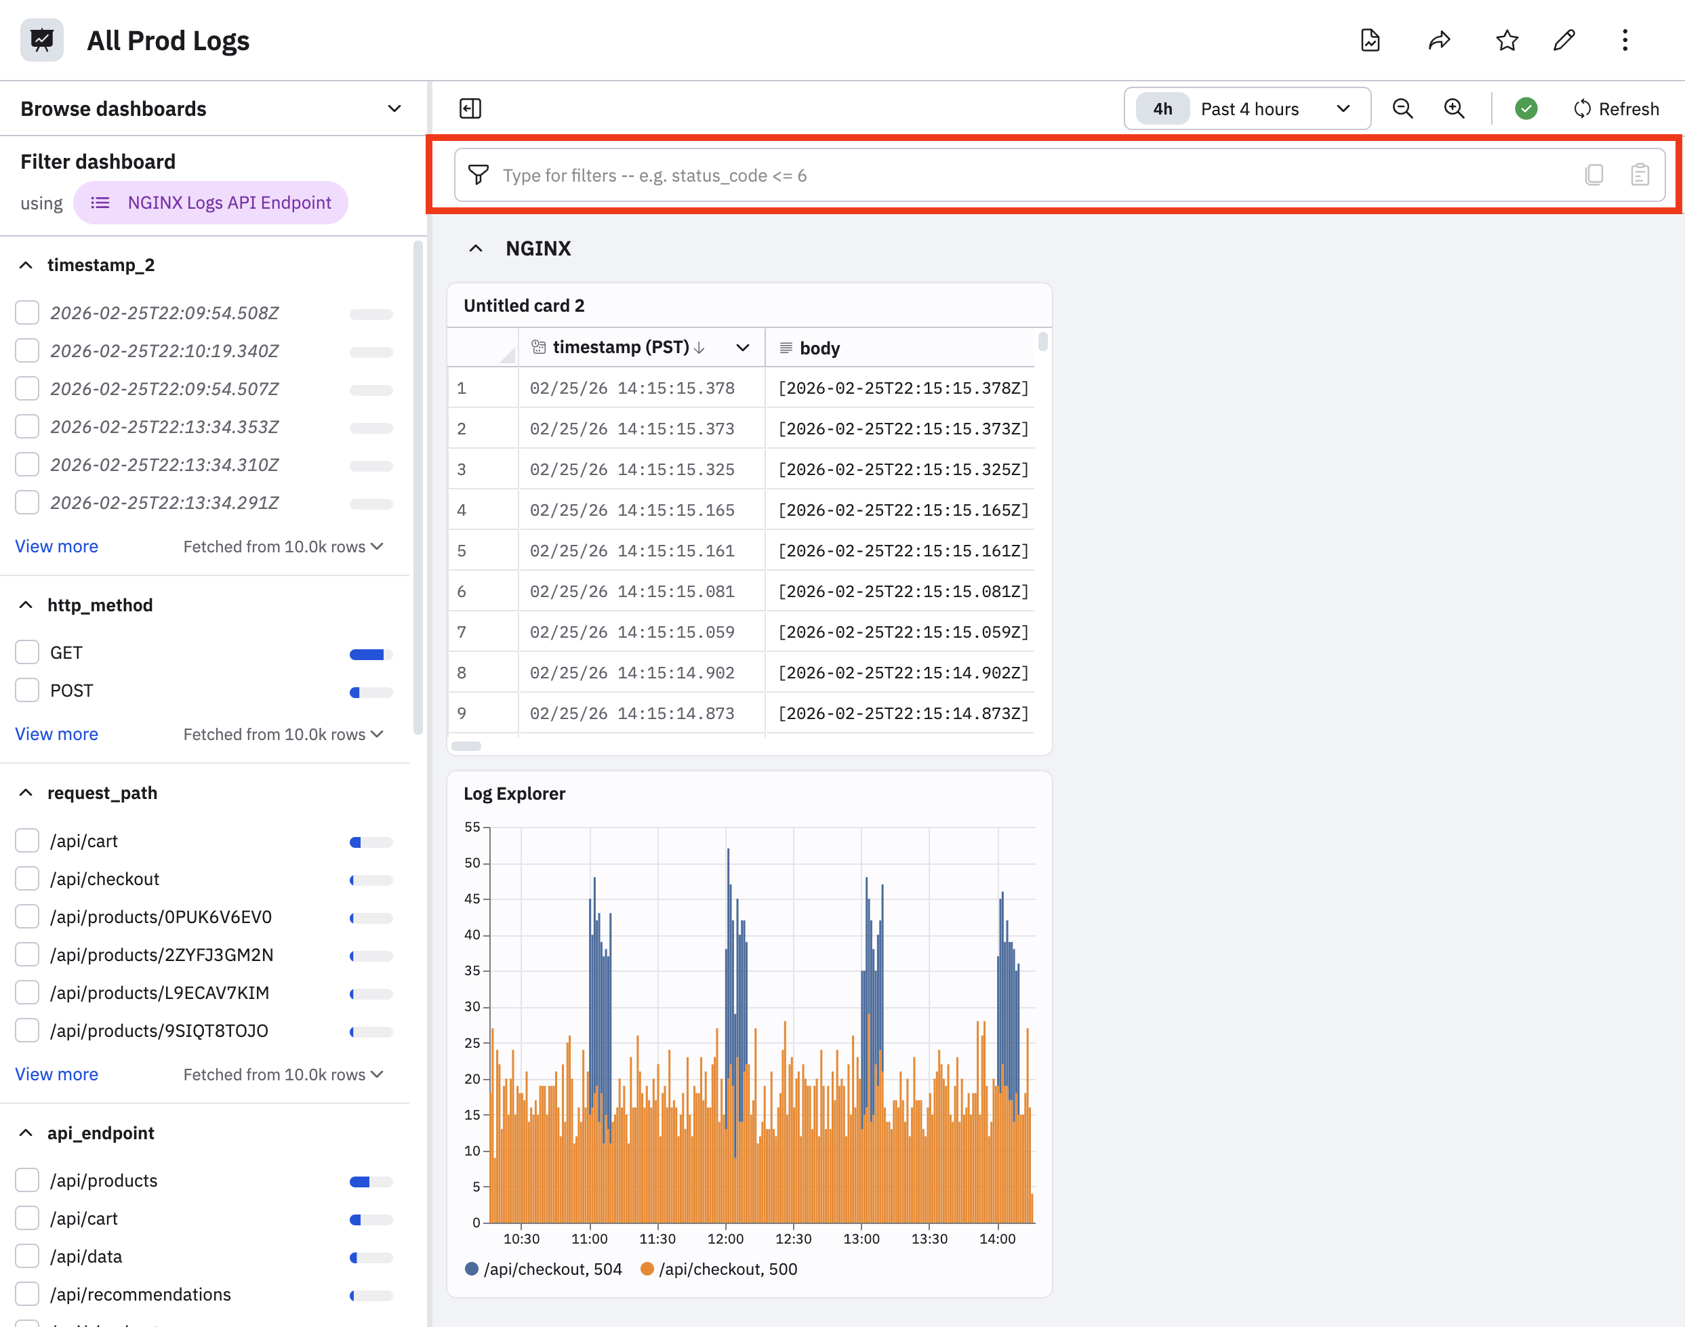
Task: Click the copy filters icon
Action: point(1593,175)
